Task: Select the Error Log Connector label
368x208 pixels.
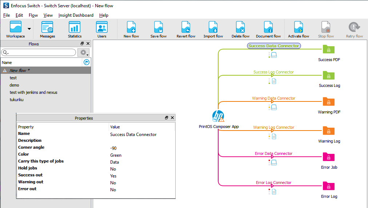Action: [x=274, y=183]
